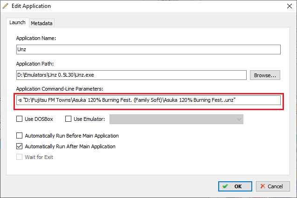Viewport: 297px width, 198px height.
Task: Click the Application Path: label
Action: pyautogui.click(x=35, y=64)
